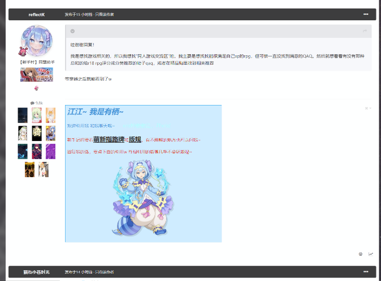Open the orange fox girl badge card
This screenshot has height=281, width=381.
pyautogui.click(x=50, y=115)
